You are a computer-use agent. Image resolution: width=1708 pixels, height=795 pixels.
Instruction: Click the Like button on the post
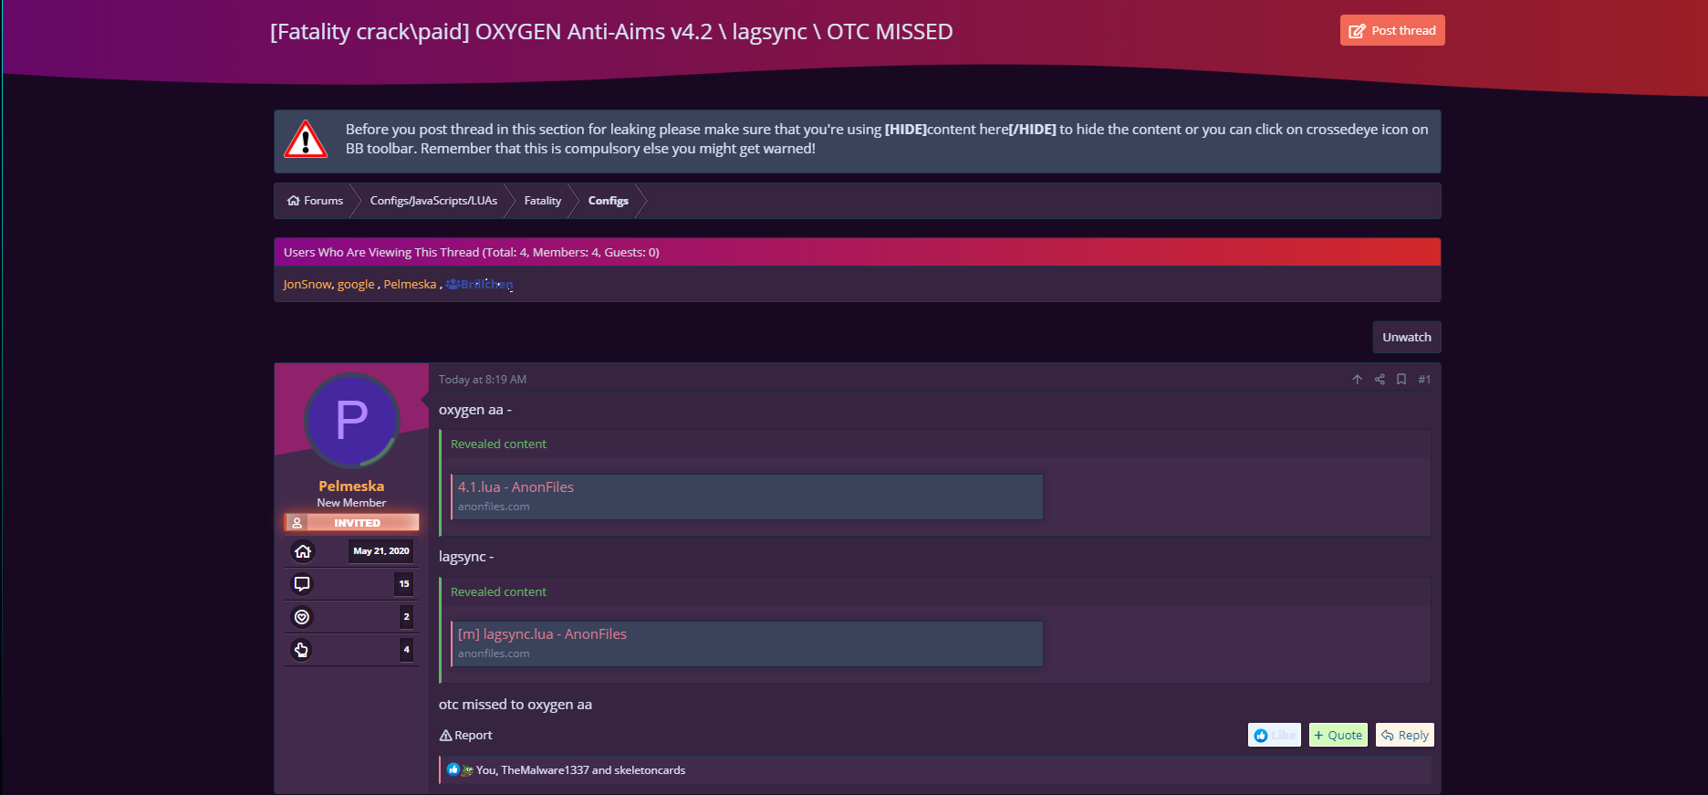tap(1275, 735)
